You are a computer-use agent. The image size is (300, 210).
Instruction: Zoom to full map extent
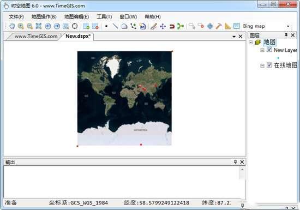[39, 26]
